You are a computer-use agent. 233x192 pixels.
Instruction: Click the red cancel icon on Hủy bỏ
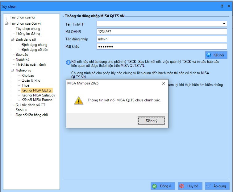pyautogui.click(x=181, y=186)
